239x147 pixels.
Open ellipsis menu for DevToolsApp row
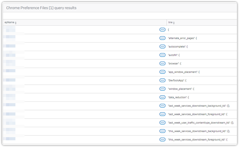click(x=162, y=80)
